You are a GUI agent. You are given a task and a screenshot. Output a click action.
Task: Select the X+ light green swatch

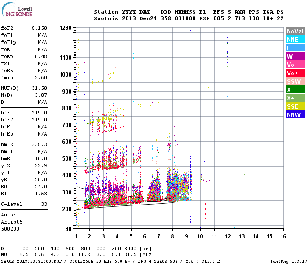(x=296, y=98)
